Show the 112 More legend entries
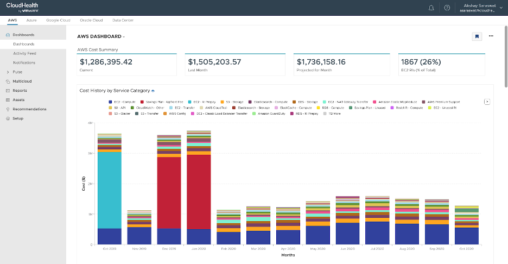The height and width of the screenshot is (264, 508). coord(332,114)
